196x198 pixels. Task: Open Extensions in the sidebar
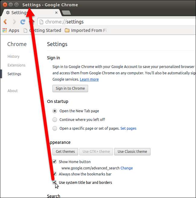(17, 65)
